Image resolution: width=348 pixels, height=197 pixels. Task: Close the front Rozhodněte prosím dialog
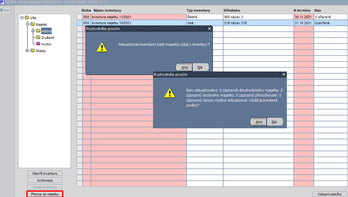284,74
